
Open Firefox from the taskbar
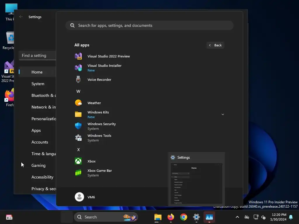171,217
